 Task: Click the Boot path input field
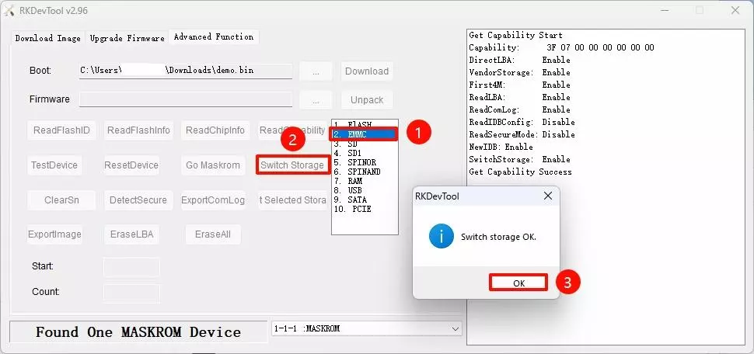pos(186,71)
